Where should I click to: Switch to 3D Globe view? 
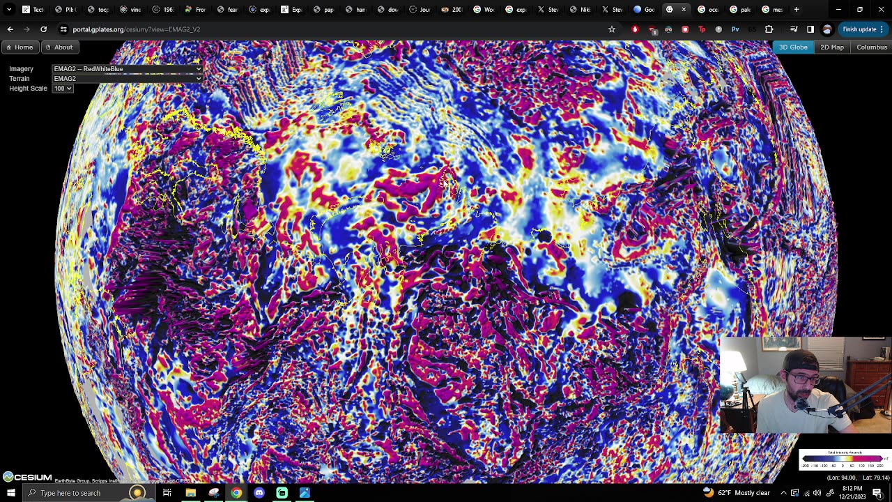click(793, 47)
